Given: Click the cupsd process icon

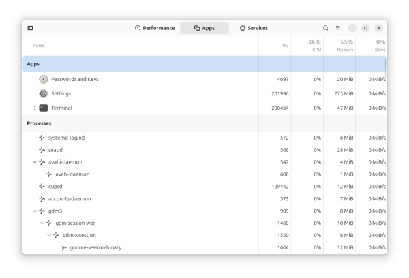Looking at the screenshot, I should pos(42,187).
